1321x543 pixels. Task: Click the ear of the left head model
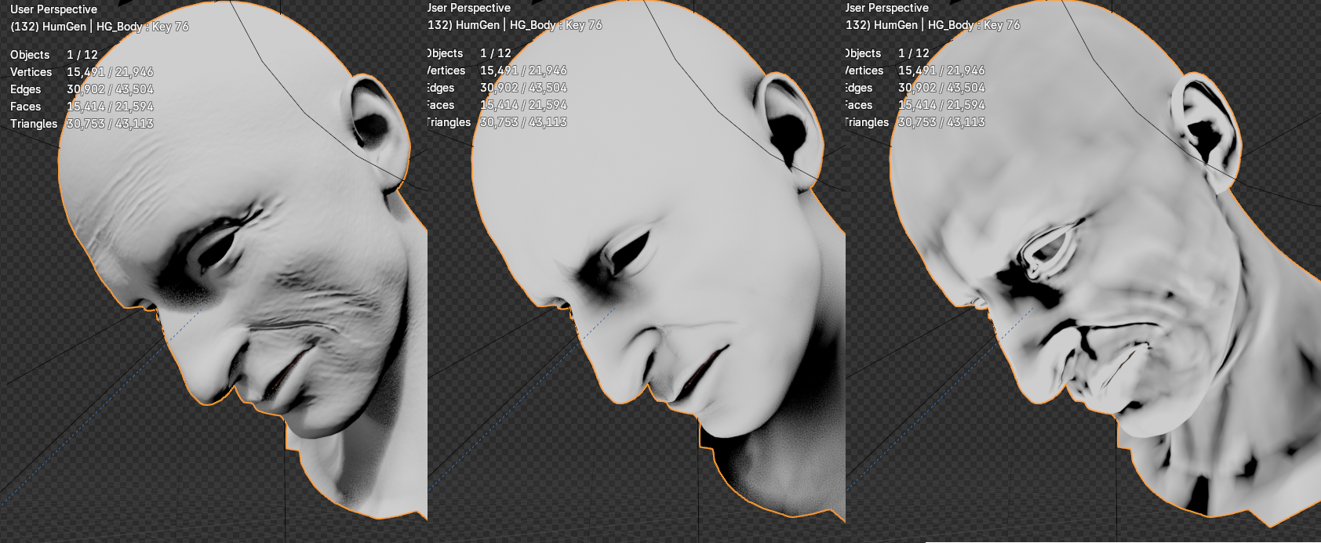coord(377,125)
